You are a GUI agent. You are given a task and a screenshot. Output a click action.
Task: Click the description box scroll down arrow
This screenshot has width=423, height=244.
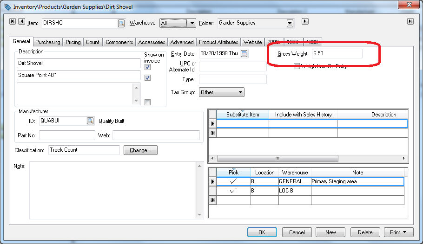click(136, 101)
